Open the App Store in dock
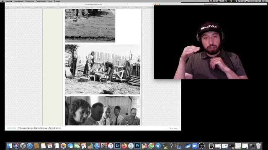 (97, 146)
